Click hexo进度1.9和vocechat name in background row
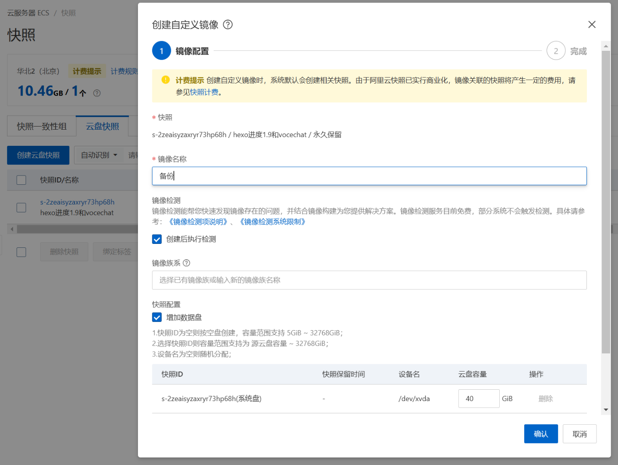This screenshot has width=618, height=465. (x=77, y=213)
